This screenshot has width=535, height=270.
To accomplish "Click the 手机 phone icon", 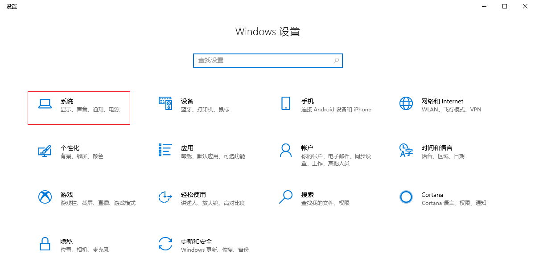I will (286, 103).
